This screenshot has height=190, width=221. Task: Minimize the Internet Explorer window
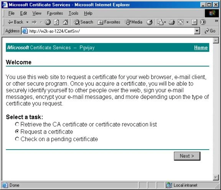pos(203,5)
